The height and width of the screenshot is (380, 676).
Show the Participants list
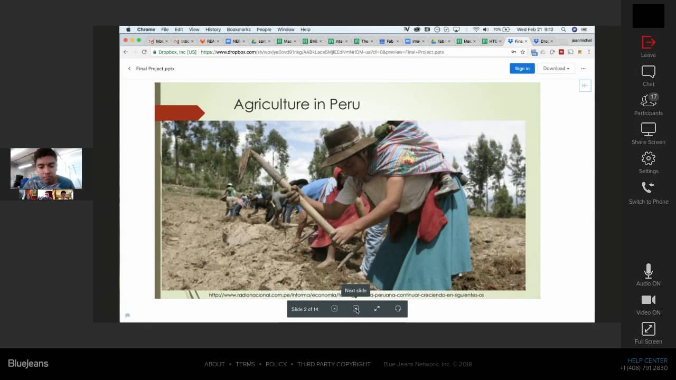click(x=648, y=105)
